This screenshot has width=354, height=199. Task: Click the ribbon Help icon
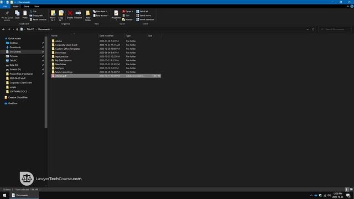(x=352, y=7)
